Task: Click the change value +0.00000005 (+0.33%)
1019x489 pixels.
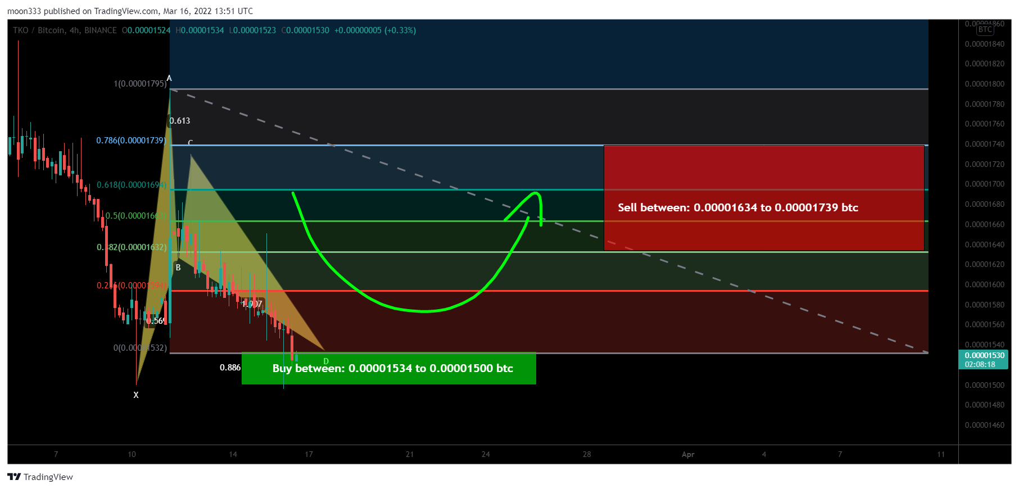Action: pos(375,30)
